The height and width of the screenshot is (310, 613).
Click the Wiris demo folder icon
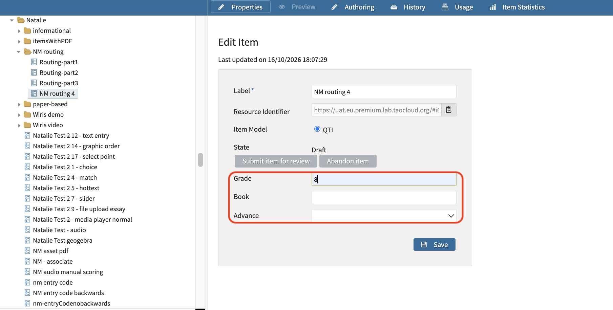coord(27,115)
